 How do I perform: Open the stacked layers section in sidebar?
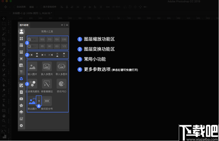pos(21,112)
